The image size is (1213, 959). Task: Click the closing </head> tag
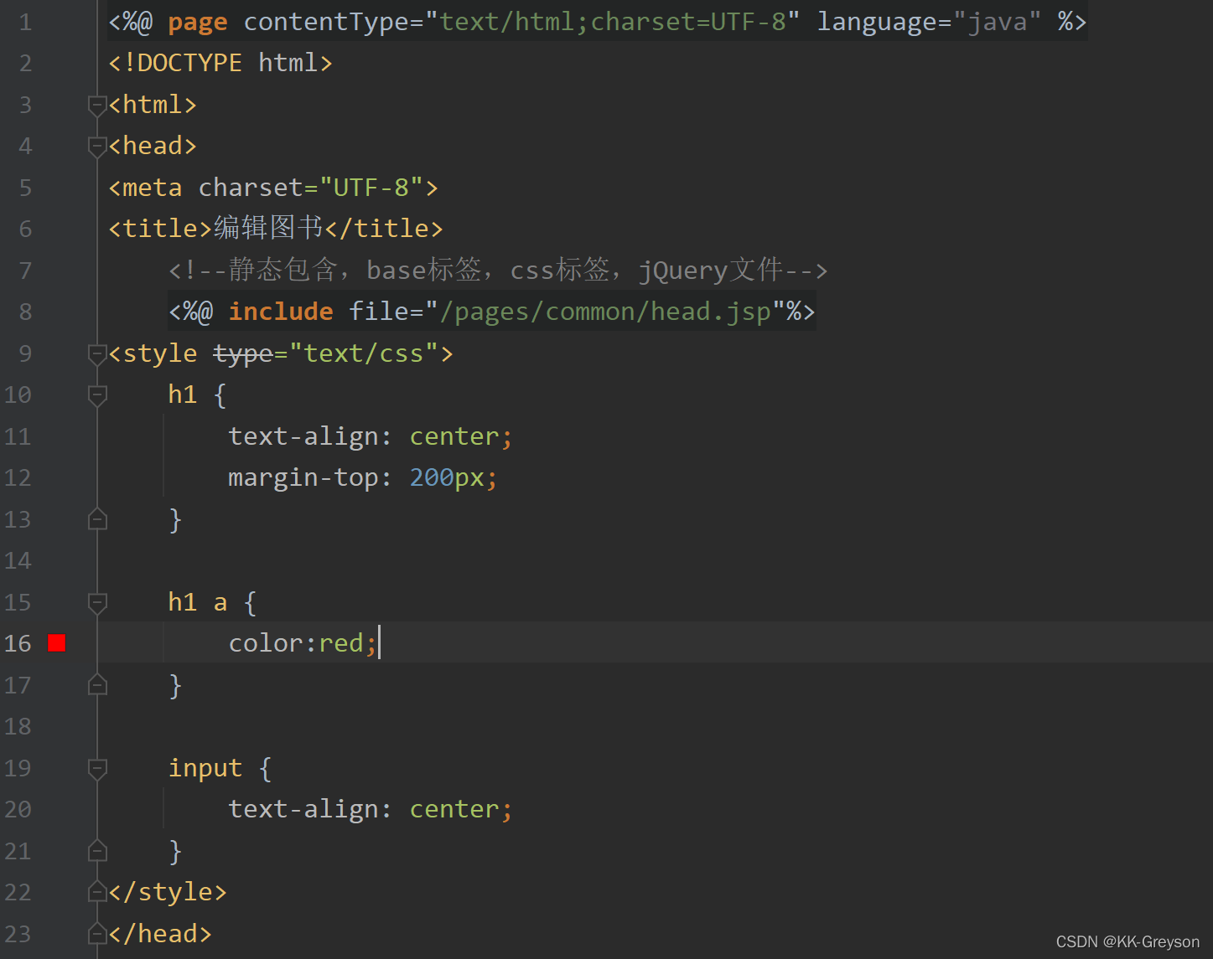click(x=160, y=933)
